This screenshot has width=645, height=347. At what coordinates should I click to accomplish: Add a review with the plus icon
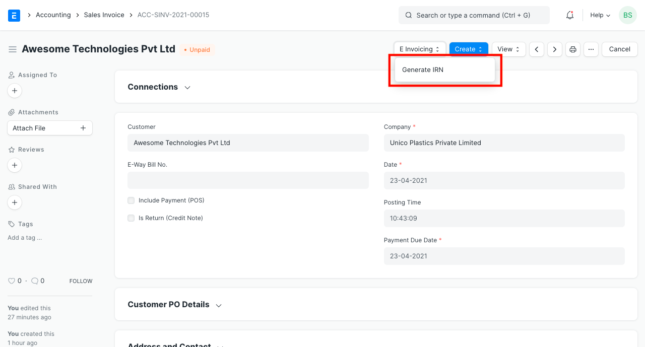point(14,165)
